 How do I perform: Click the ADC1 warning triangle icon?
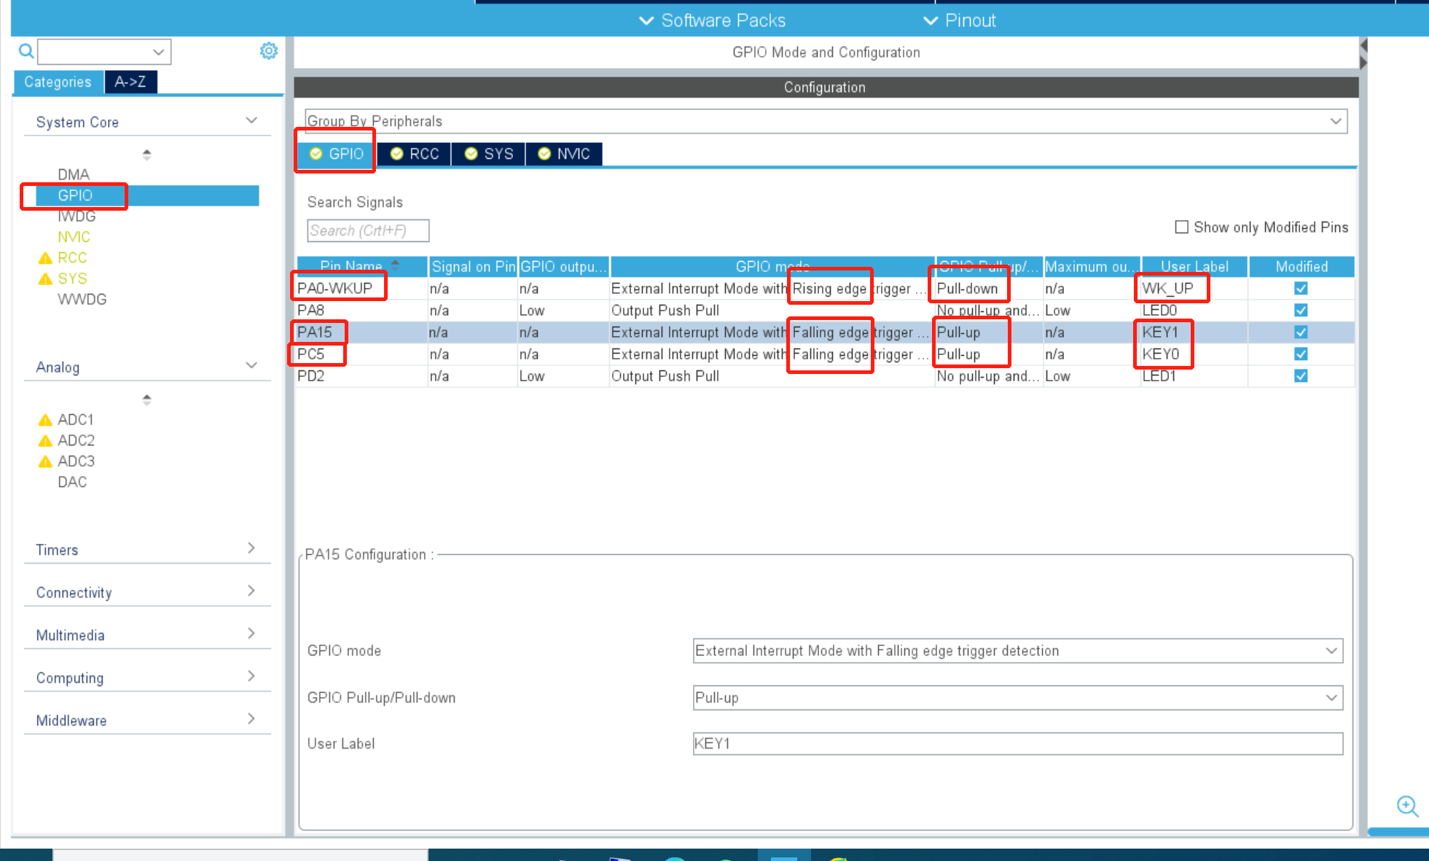(x=45, y=420)
